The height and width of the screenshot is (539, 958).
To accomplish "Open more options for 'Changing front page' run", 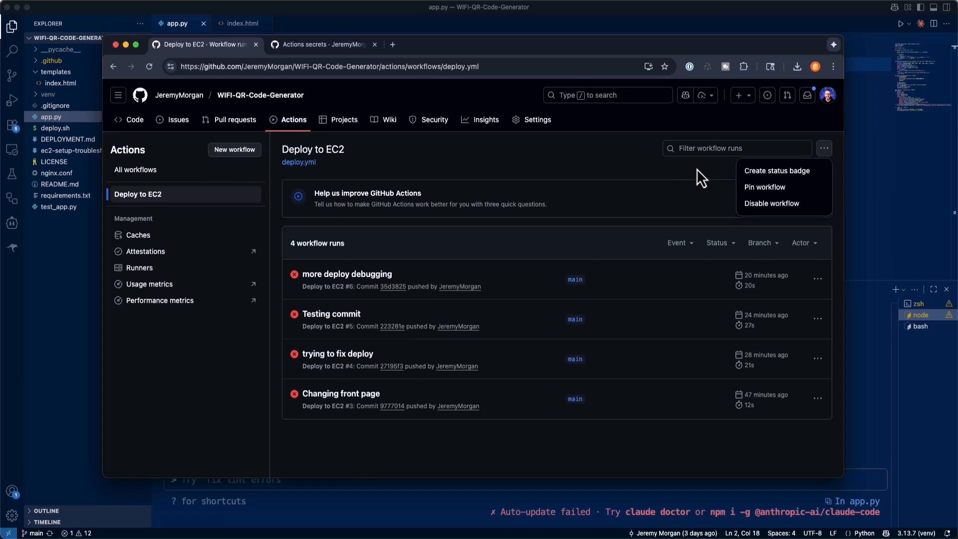I will pyautogui.click(x=818, y=399).
